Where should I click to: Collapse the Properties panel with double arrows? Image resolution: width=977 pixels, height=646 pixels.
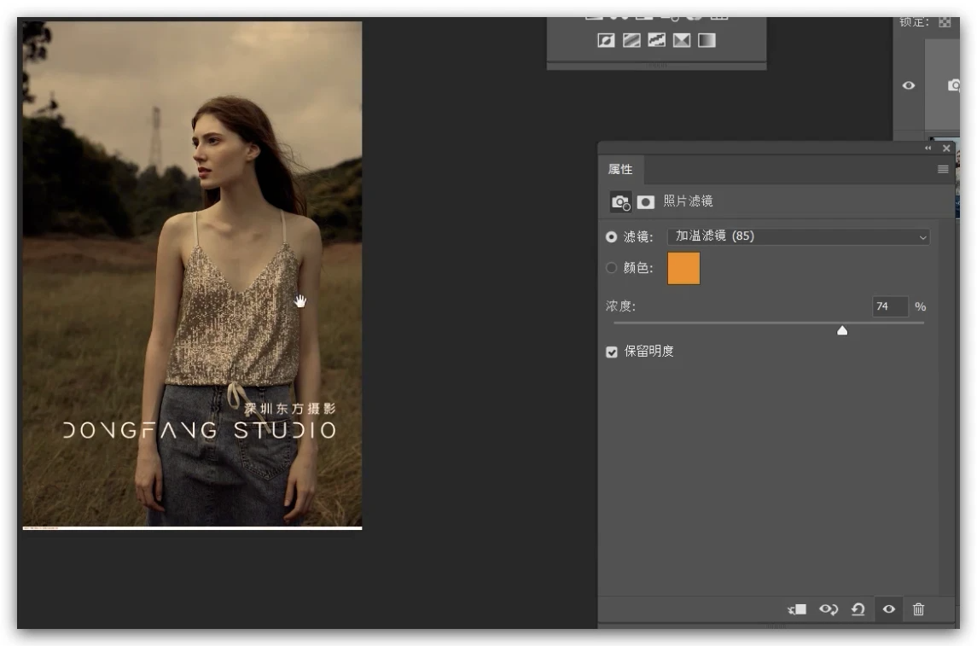click(x=928, y=148)
